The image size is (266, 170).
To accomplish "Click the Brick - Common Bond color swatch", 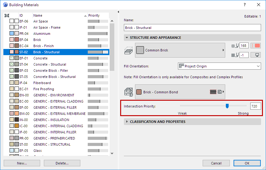I will coord(139,92).
